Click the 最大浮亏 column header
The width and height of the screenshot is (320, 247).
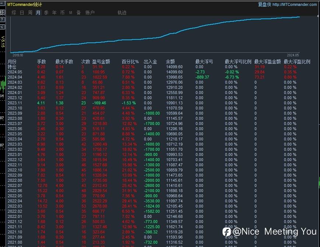[204, 62]
